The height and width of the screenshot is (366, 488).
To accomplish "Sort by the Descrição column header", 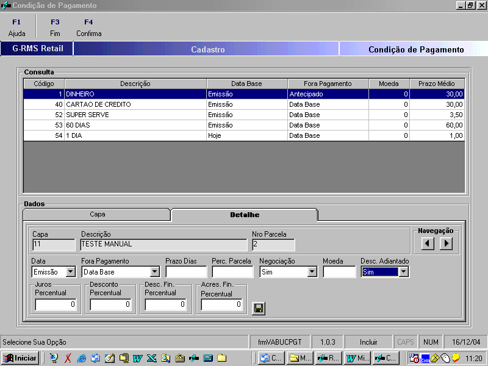I will [135, 84].
